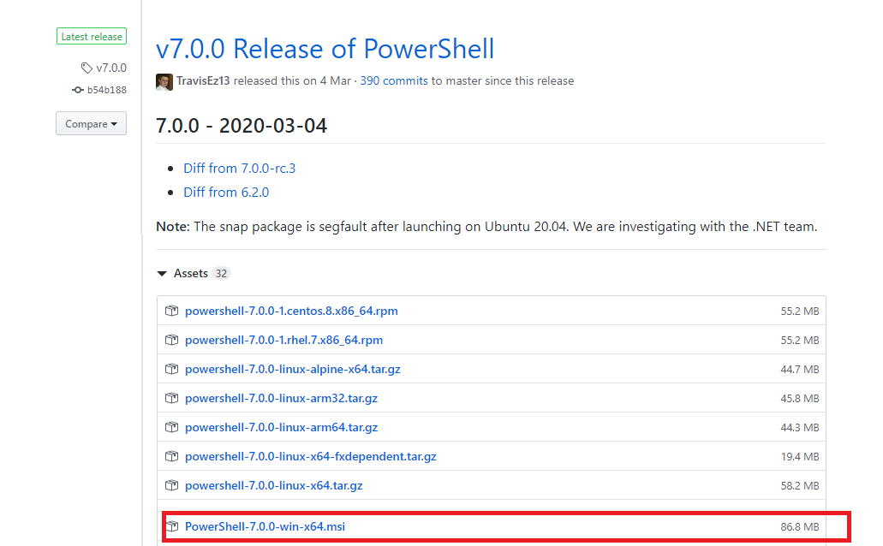This screenshot has height=546, width=883.
Task: Open Diff from 6.2.0 link
Action: click(x=226, y=193)
